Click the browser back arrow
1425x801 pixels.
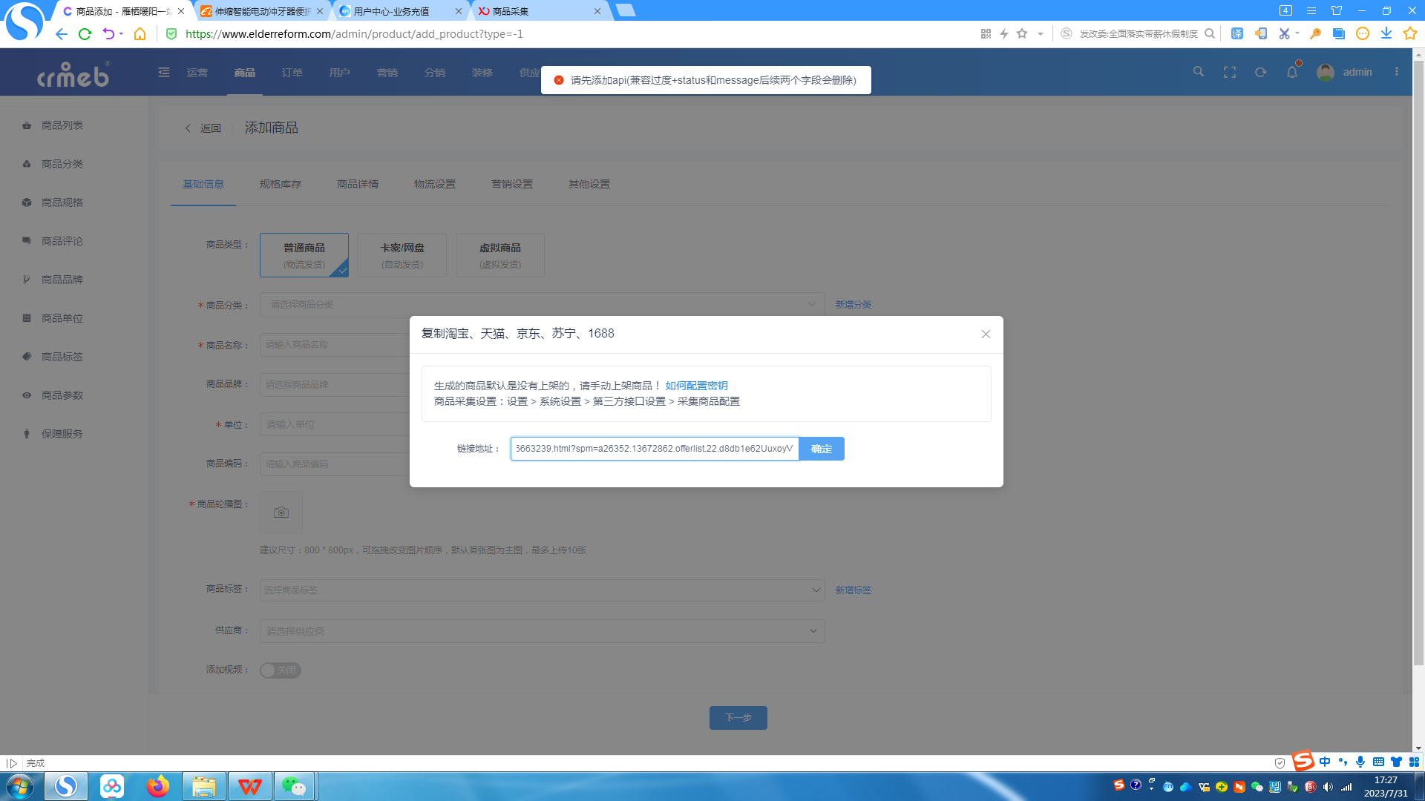click(x=61, y=34)
